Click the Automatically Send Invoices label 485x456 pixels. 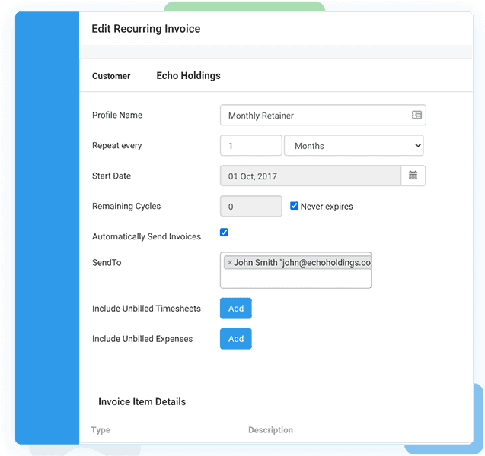click(146, 237)
